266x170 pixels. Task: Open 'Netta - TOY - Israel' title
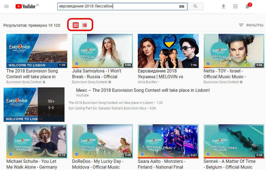click(225, 74)
